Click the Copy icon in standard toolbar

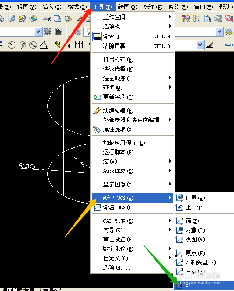point(58,19)
